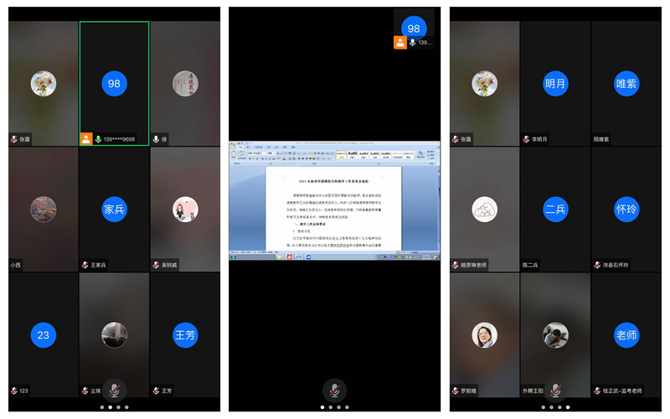This screenshot has height=419, width=670.
Task: Select the blue 98 avatar in left grid
Action: [114, 84]
